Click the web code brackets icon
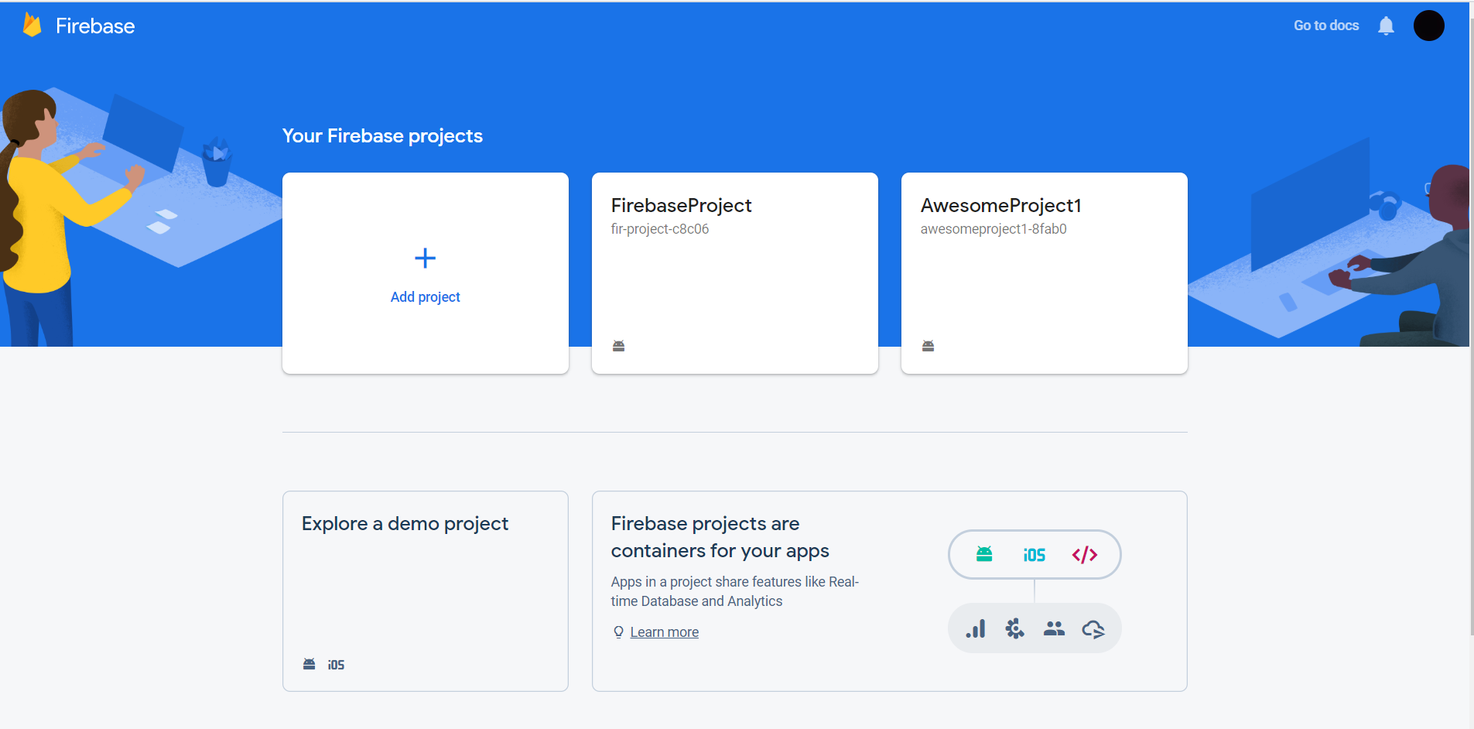 click(1084, 554)
